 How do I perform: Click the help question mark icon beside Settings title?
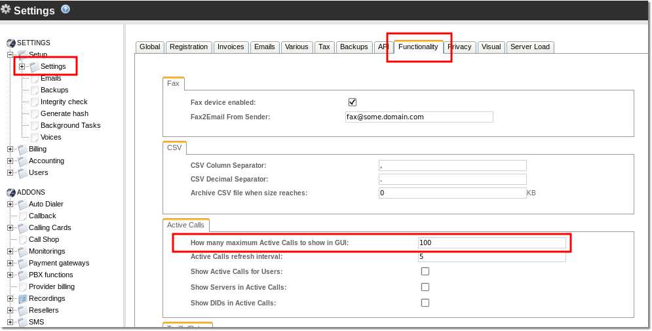coord(65,9)
